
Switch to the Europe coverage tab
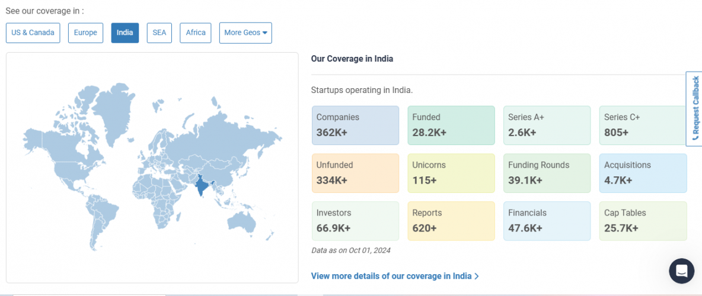click(85, 33)
